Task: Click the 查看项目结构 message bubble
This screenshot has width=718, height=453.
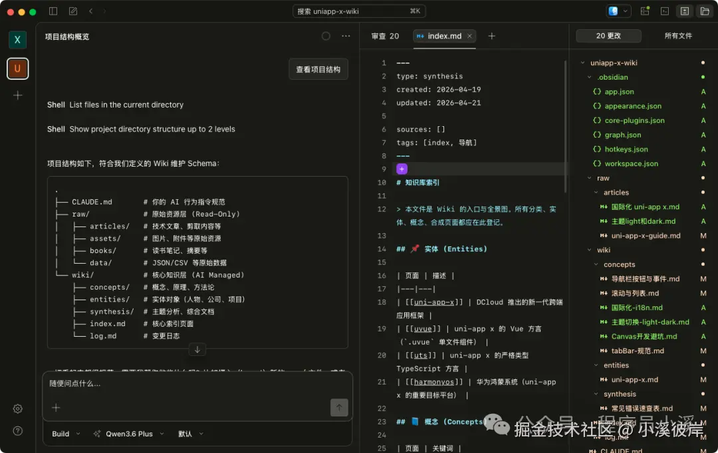Action: (318, 69)
